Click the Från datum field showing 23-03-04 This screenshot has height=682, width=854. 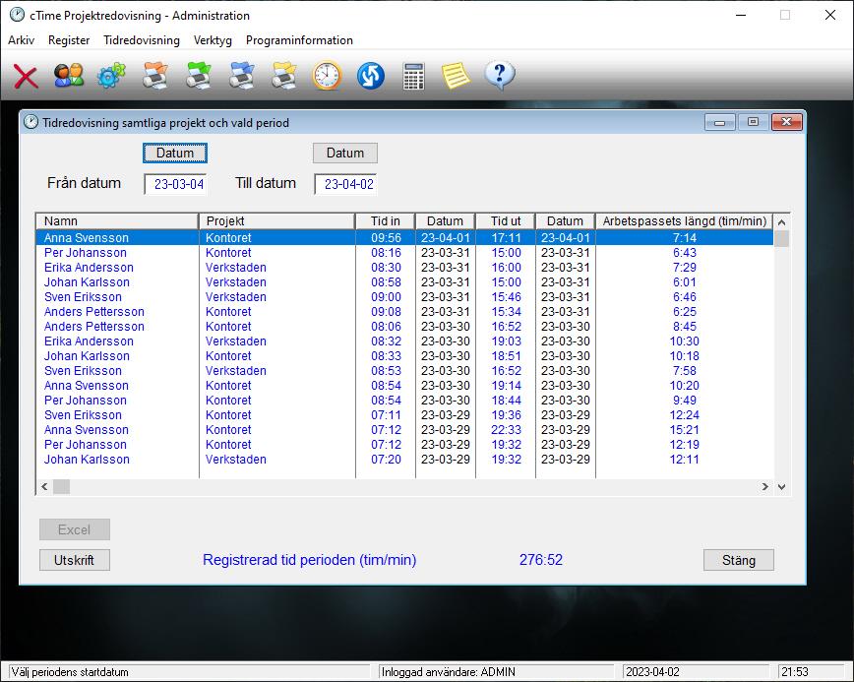tap(175, 184)
